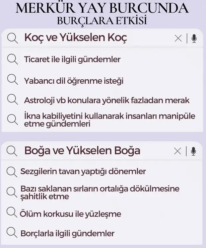Clear the Koç ve Yükselen Koç search
This screenshot has height=248, width=206.
click(178, 38)
